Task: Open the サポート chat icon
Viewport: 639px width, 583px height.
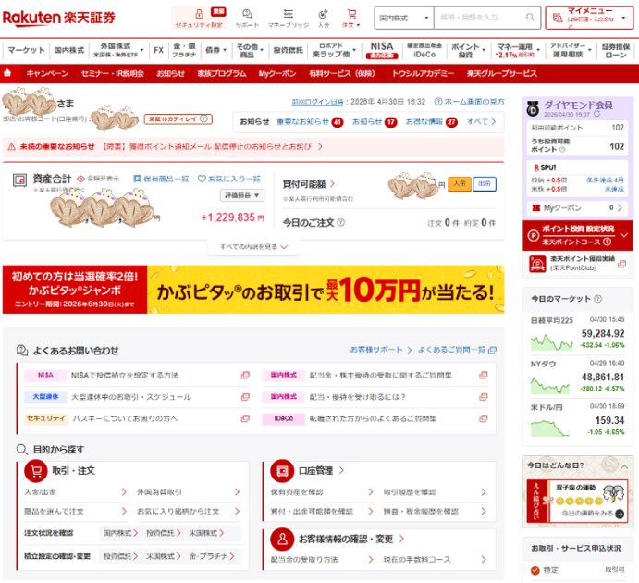Action: 247,14
